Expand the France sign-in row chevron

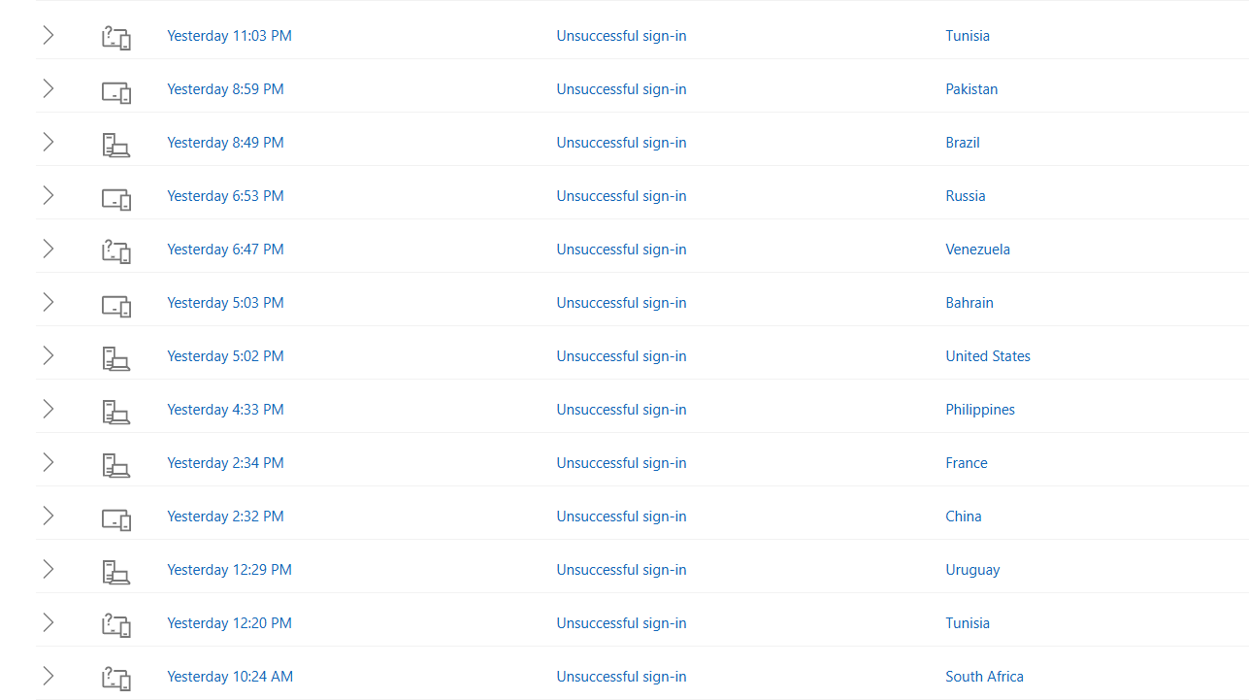[48, 462]
